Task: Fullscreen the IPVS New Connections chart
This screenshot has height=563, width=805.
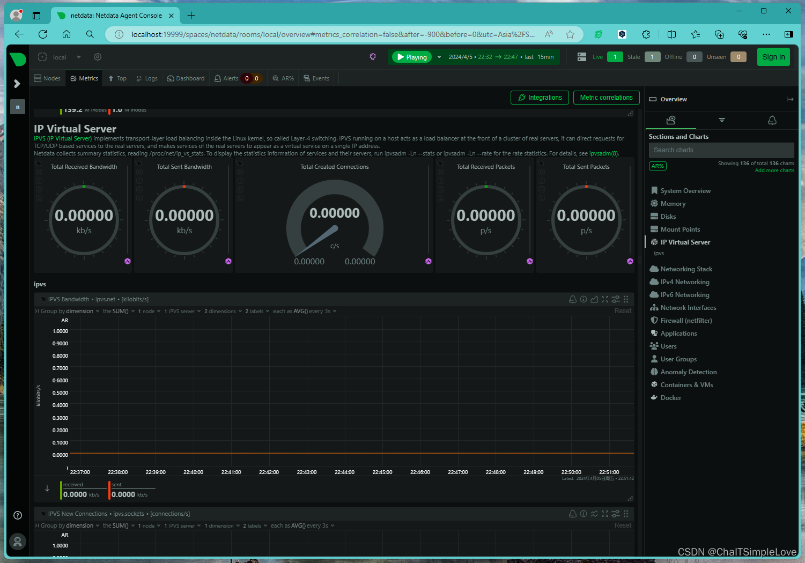Action: tap(605, 514)
